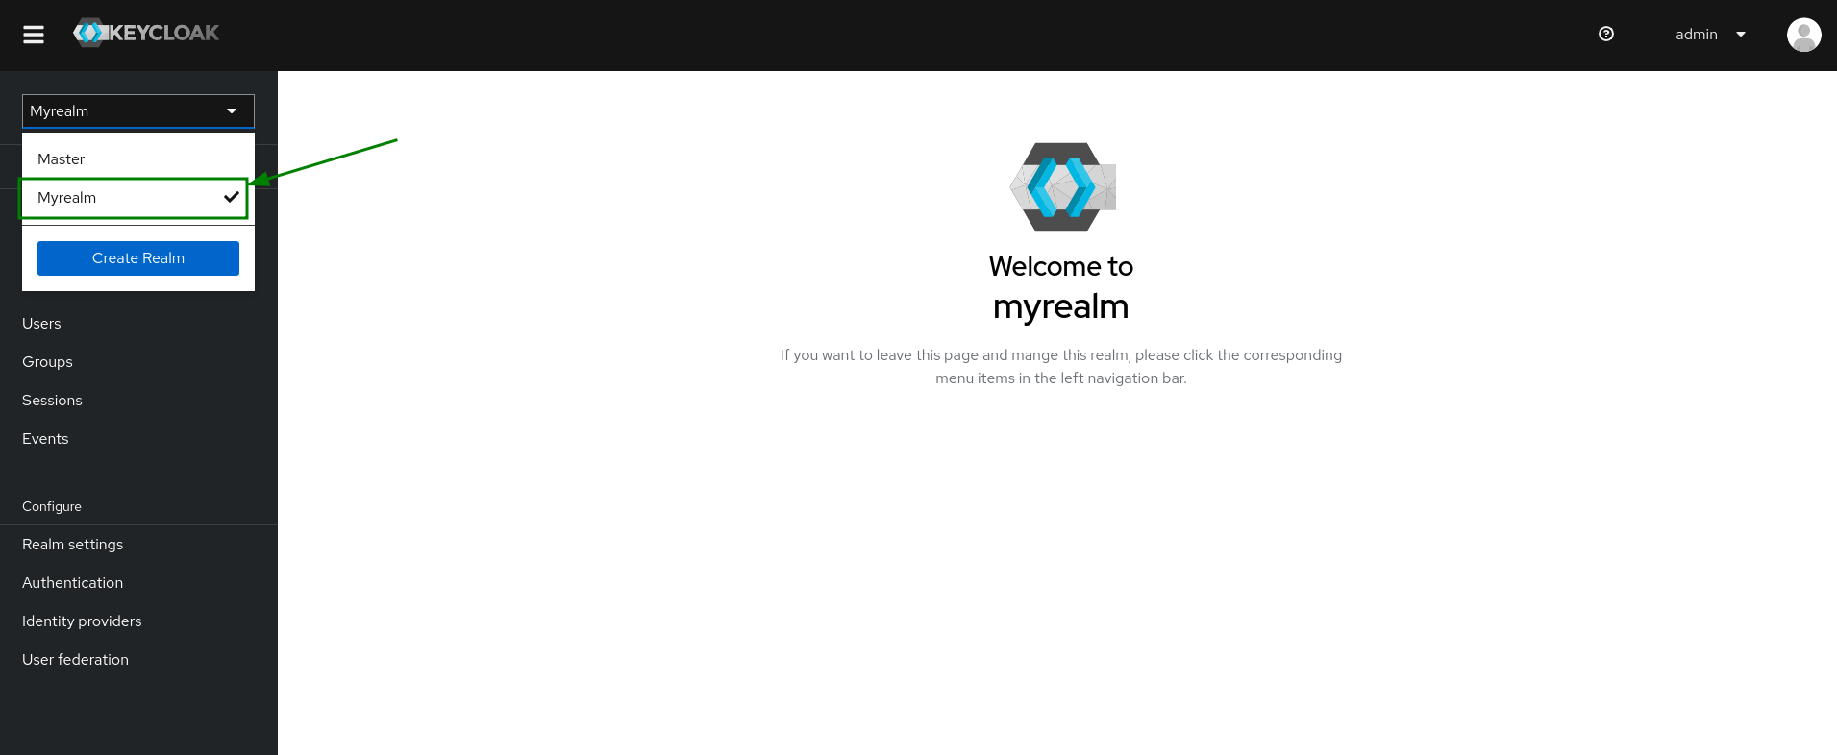Open the help question mark icon
The height and width of the screenshot is (755, 1837).
click(x=1605, y=34)
